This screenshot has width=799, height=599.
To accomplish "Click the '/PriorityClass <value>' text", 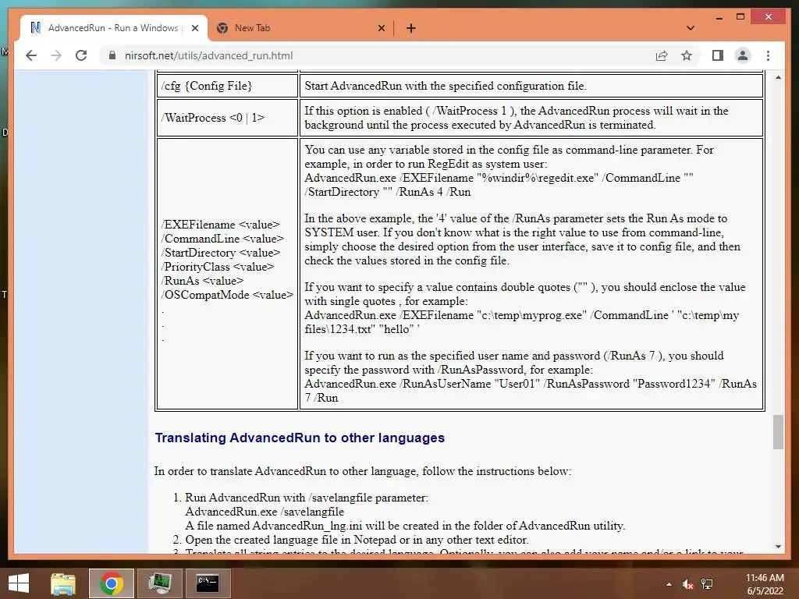I will [218, 267].
